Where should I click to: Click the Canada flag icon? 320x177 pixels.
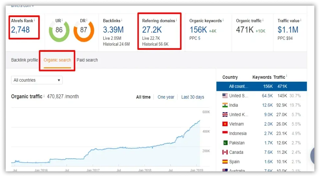point(225,152)
